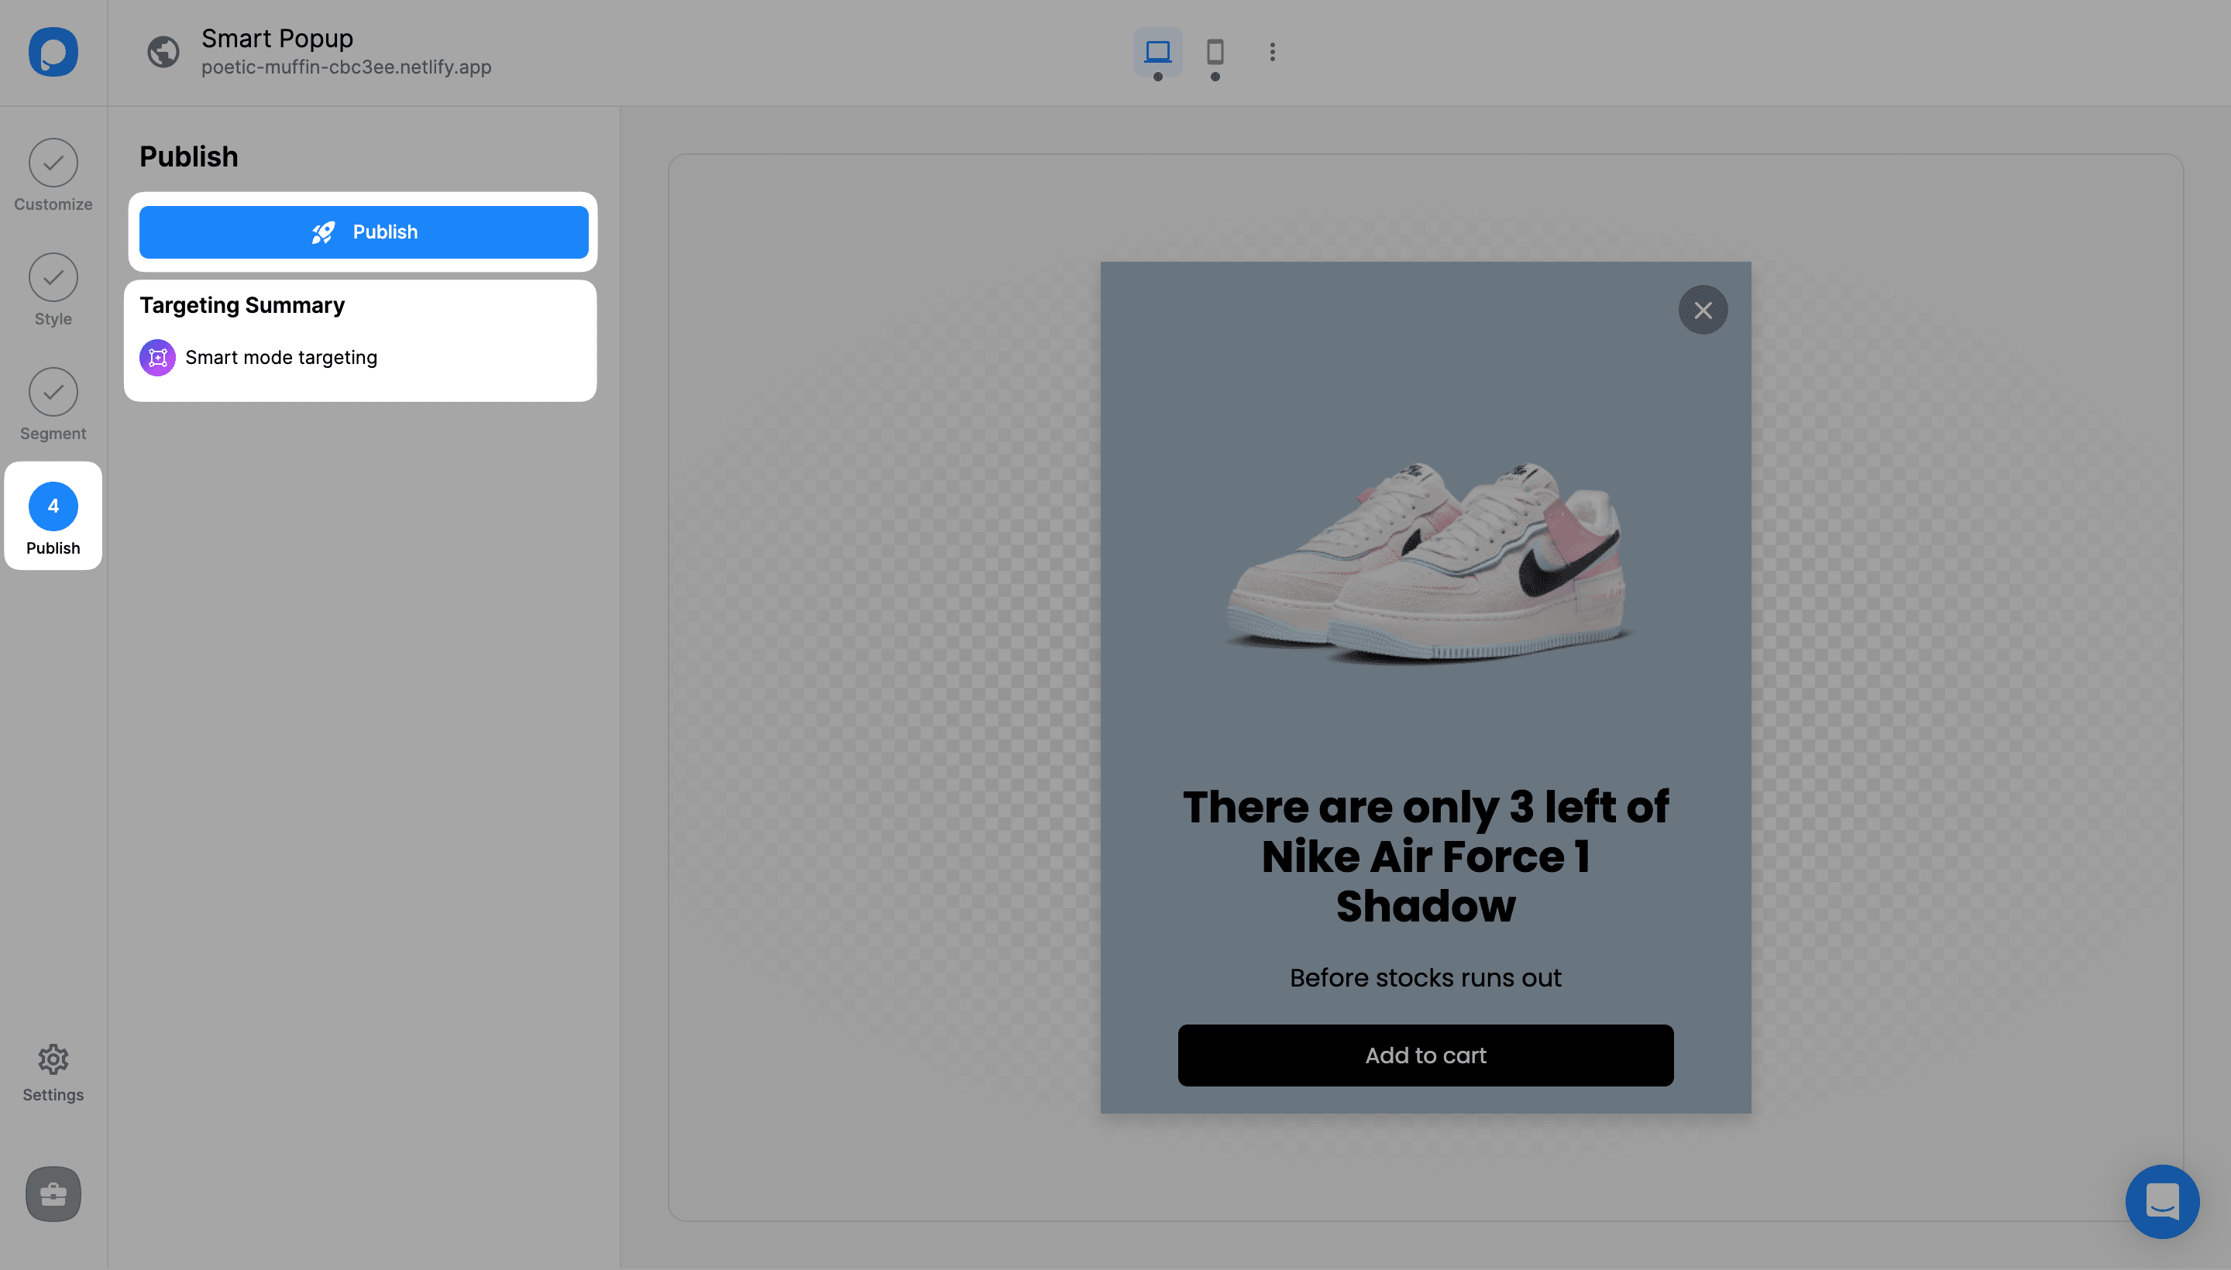Click the briefcase icon at sidebar bottom
This screenshot has width=2231, height=1270.
[53, 1194]
